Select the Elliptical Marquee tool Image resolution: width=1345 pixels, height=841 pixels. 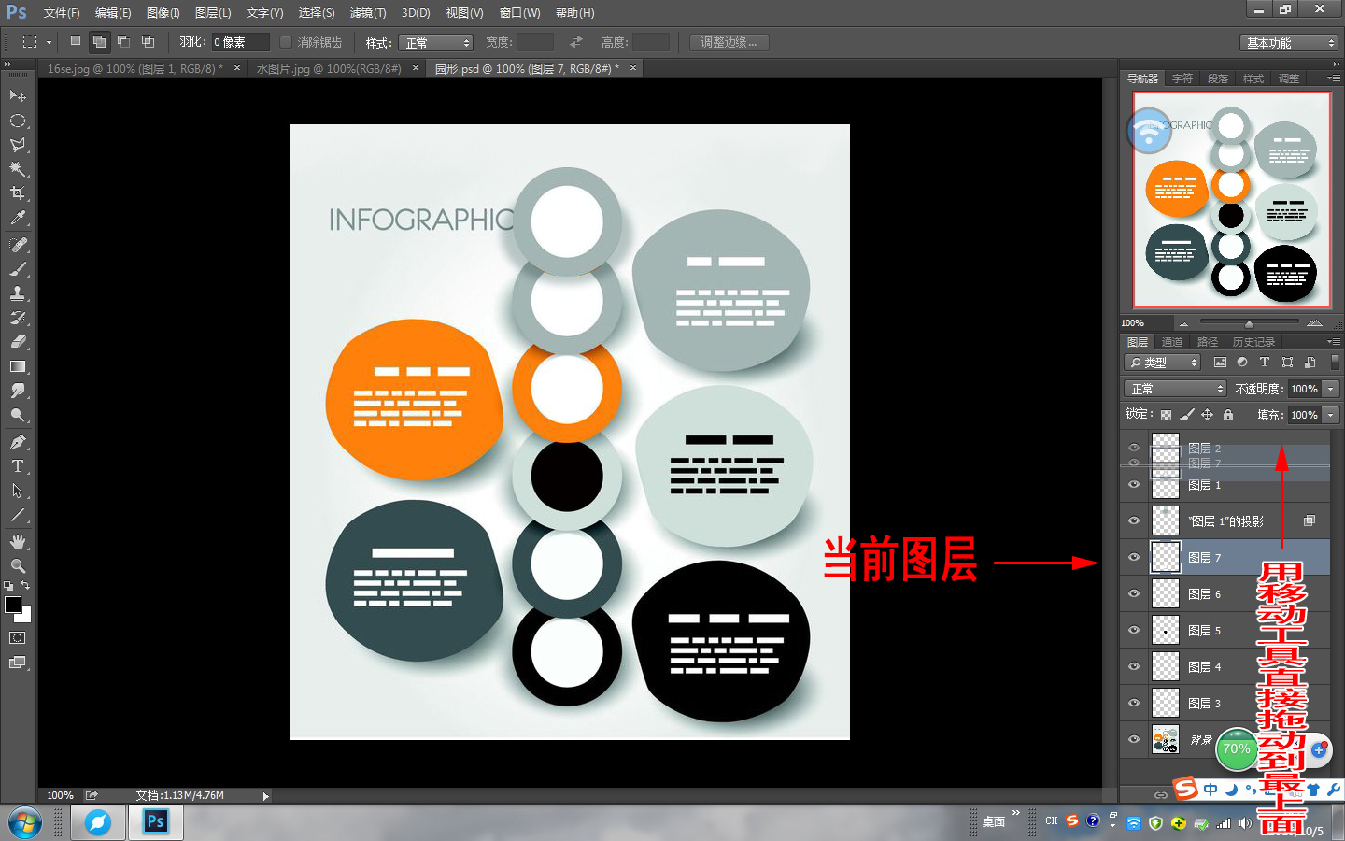tap(17, 121)
